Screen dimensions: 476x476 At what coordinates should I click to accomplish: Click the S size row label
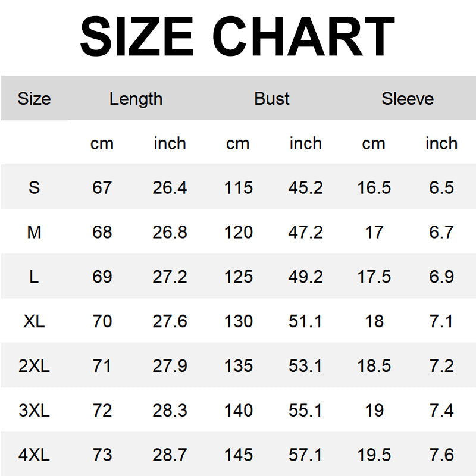tap(34, 188)
